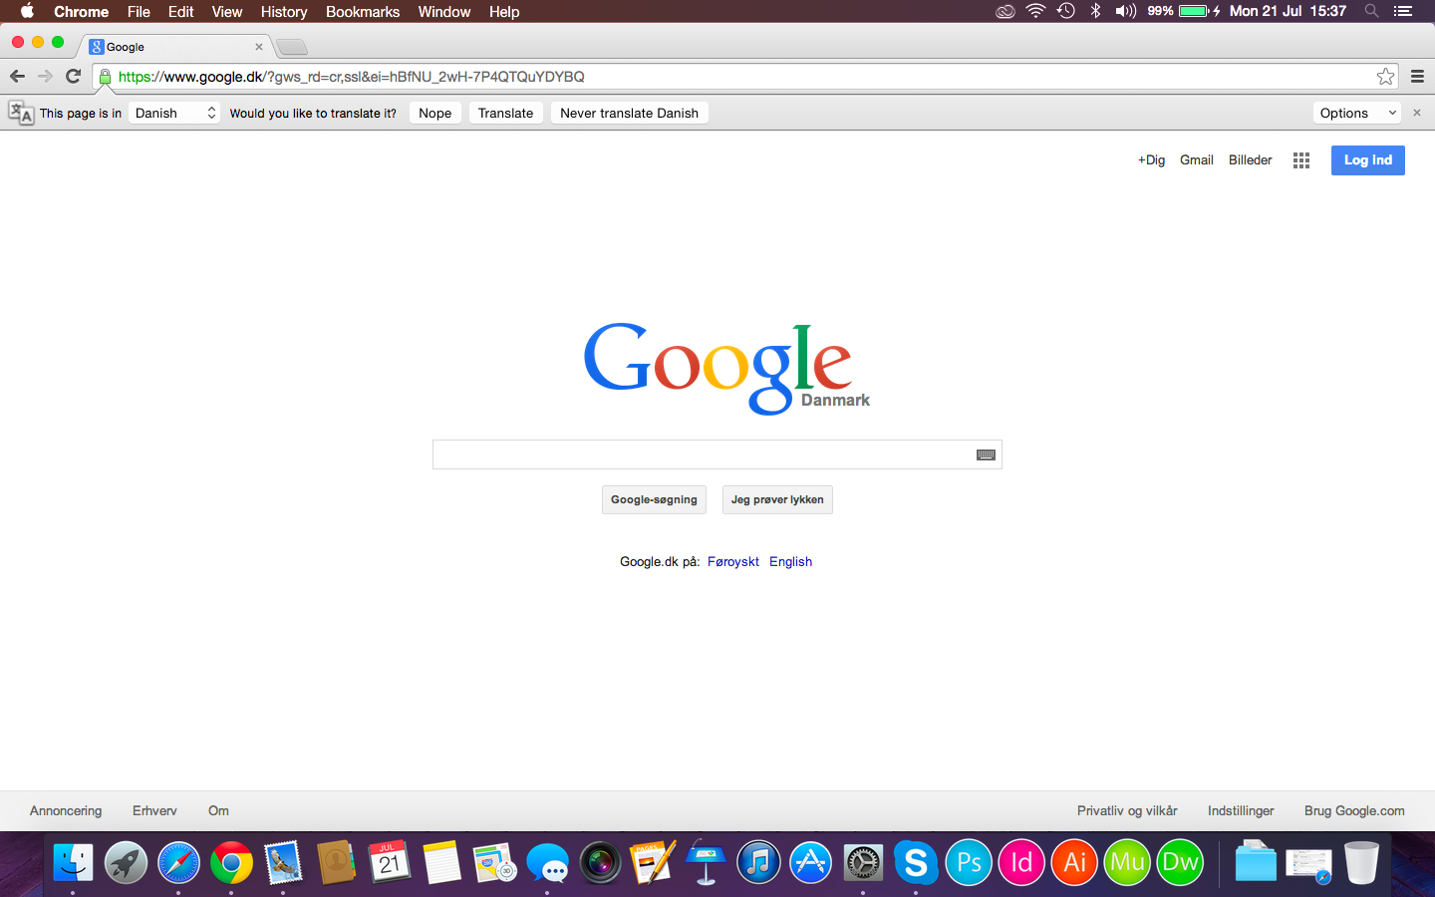Image resolution: width=1435 pixels, height=897 pixels.
Task: Open the Gmail link
Action: [x=1197, y=159]
